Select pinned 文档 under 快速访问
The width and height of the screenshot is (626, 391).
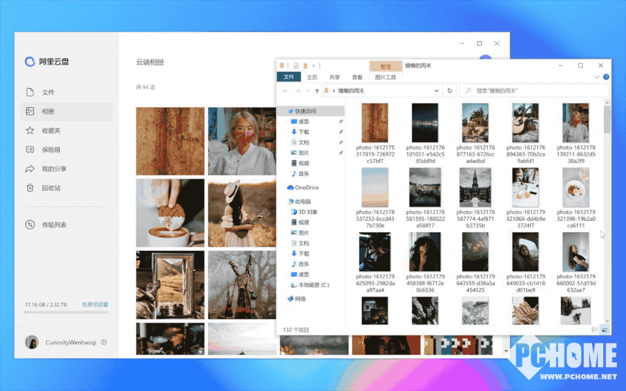pos(304,143)
